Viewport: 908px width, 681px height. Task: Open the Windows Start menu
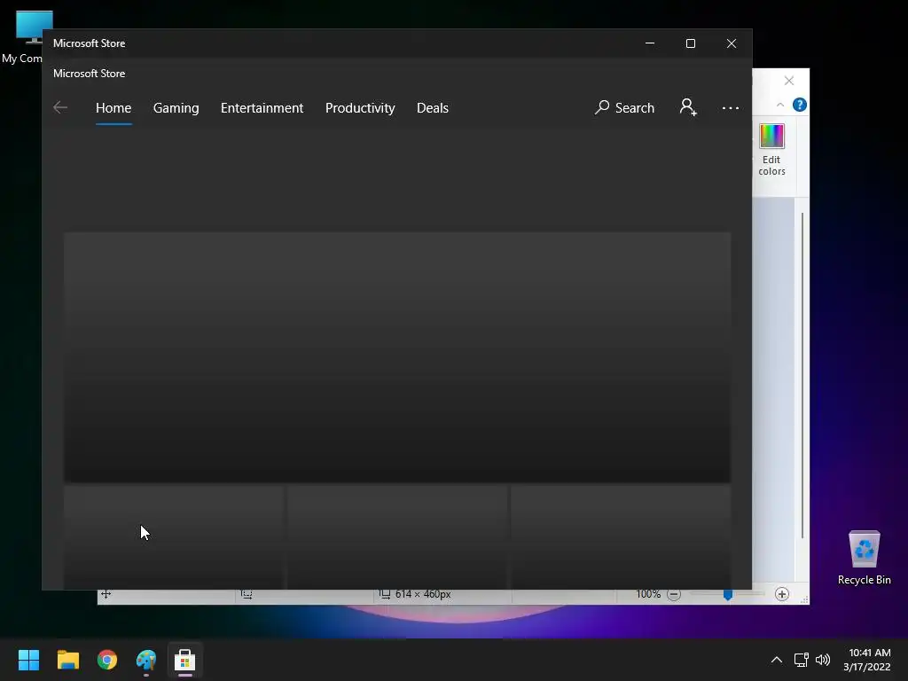28,660
